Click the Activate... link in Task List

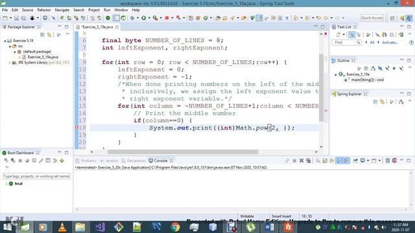coord(390,42)
